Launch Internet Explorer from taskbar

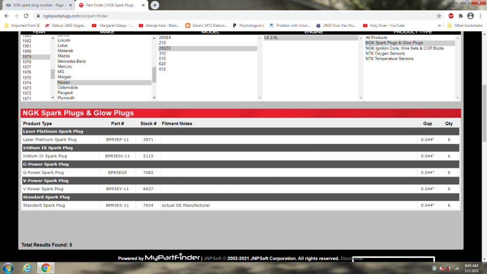point(27,268)
